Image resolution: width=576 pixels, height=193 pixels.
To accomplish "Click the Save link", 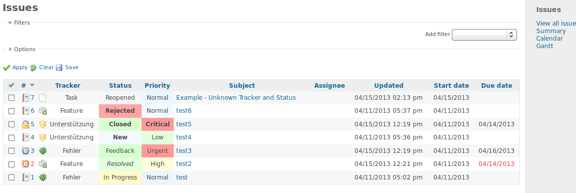I will tap(72, 68).
